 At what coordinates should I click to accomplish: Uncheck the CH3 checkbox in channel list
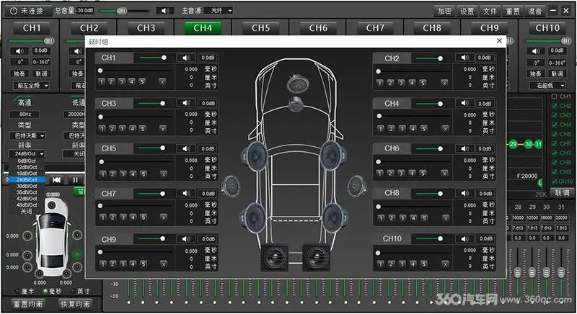click(554, 115)
